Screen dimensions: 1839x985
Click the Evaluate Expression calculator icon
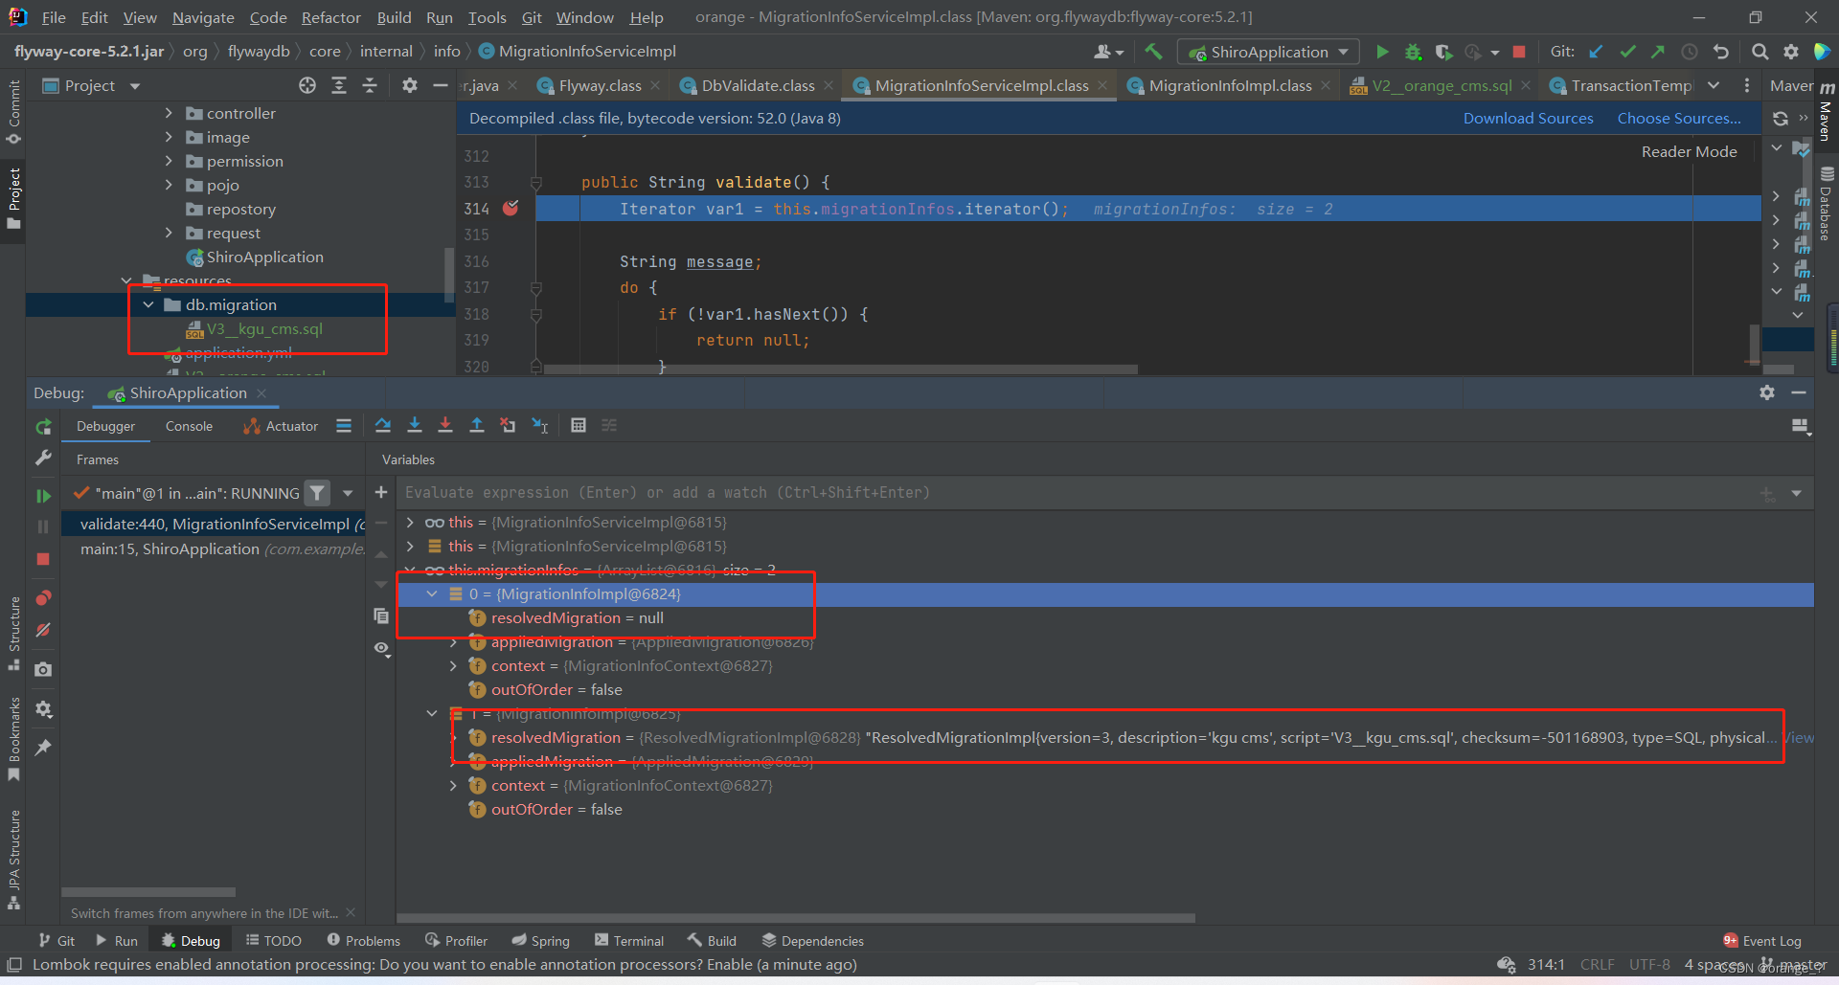pos(579,426)
